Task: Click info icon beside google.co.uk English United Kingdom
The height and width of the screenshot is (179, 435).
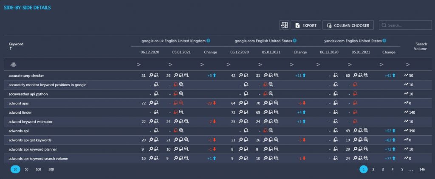Action: click(208, 40)
